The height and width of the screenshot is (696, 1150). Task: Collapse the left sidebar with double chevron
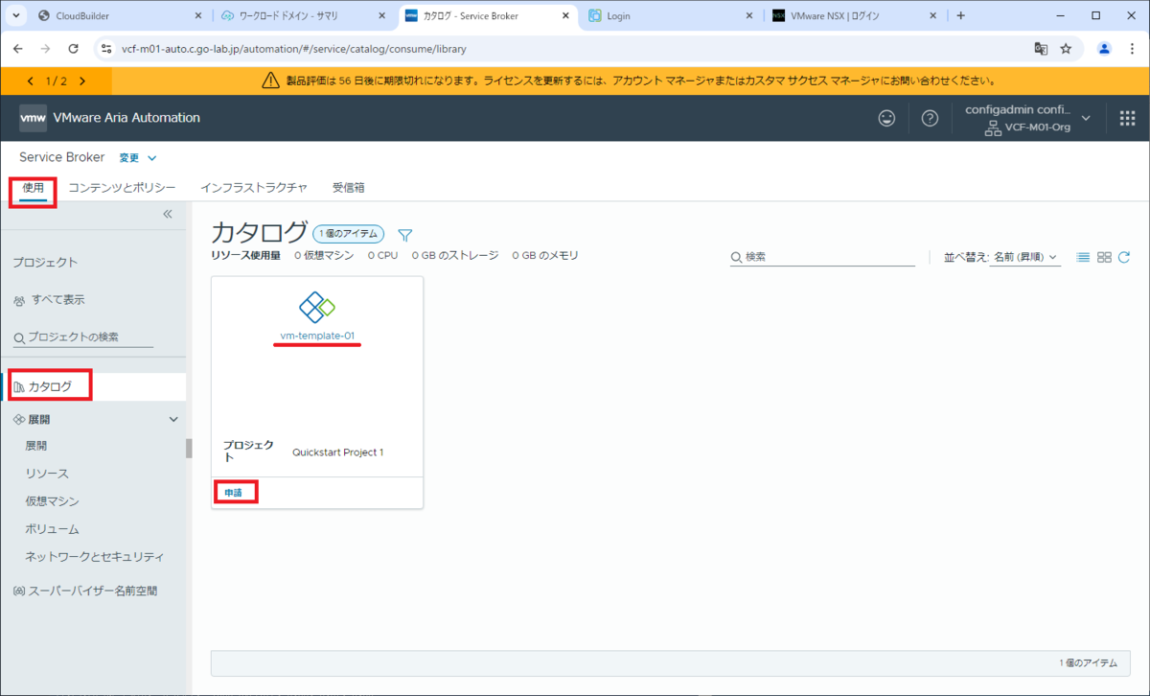(167, 214)
